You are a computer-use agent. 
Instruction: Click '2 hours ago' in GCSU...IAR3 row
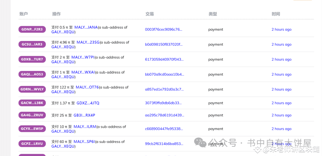281,45
